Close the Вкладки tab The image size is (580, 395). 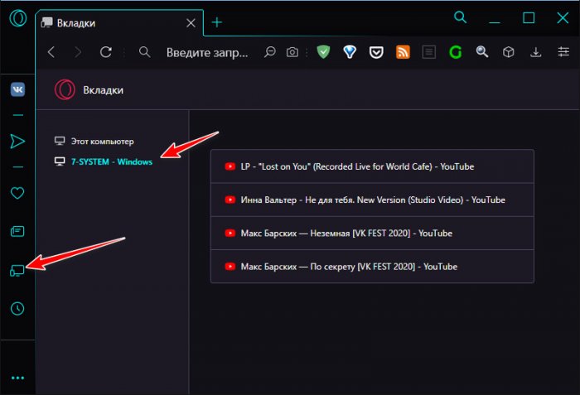191,23
